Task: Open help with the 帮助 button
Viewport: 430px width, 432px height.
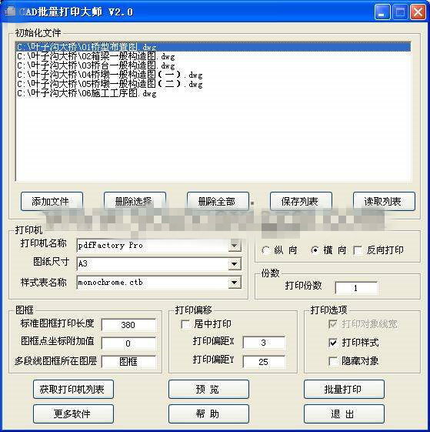Action: (208, 414)
